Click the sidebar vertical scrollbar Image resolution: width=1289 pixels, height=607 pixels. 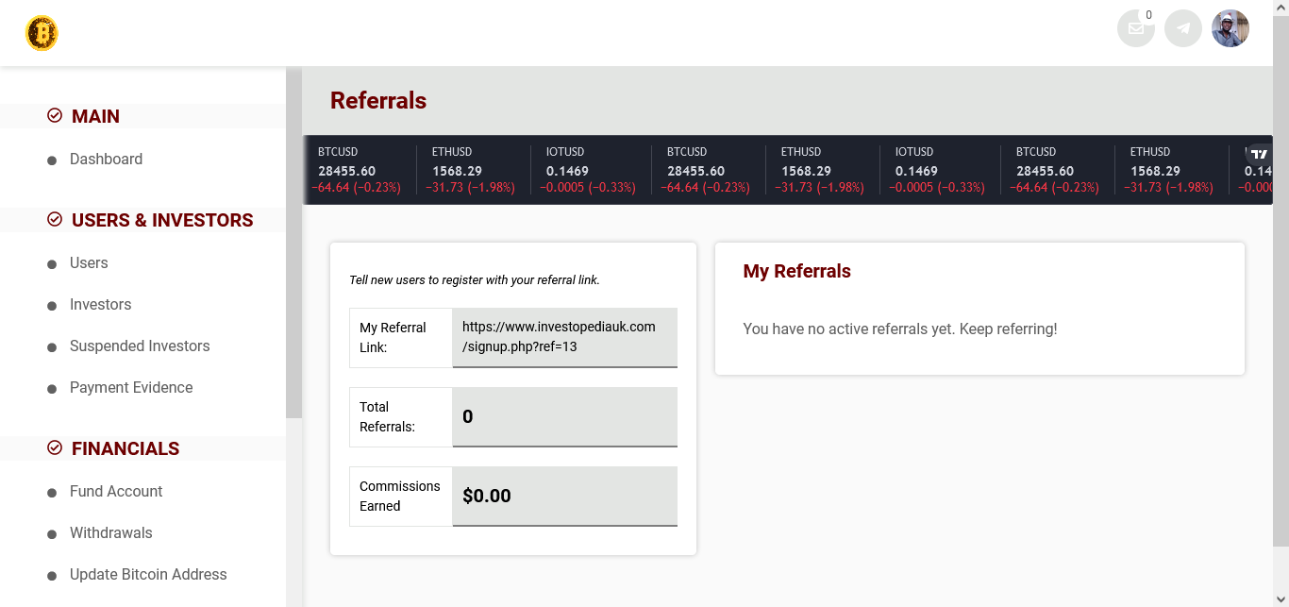click(293, 243)
